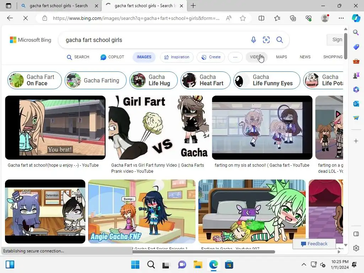Click the Bing search magnifier button

pyautogui.click(x=280, y=40)
